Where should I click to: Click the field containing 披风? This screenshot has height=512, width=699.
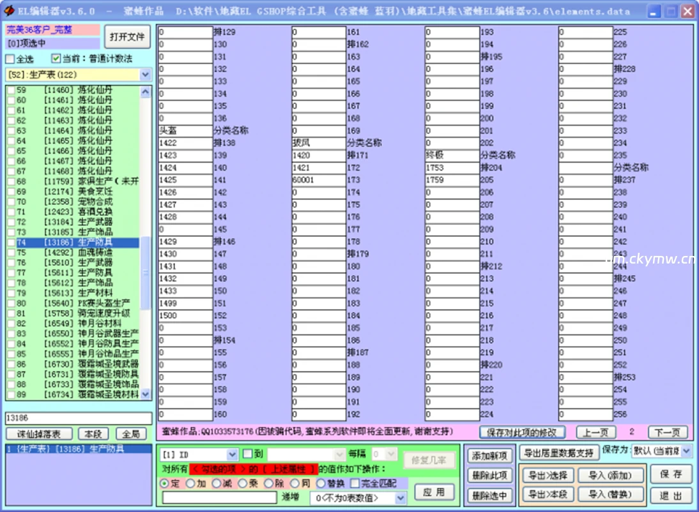point(319,143)
